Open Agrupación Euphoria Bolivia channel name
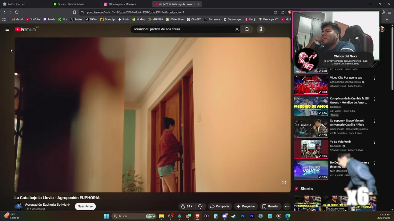 pyautogui.click(x=46, y=204)
